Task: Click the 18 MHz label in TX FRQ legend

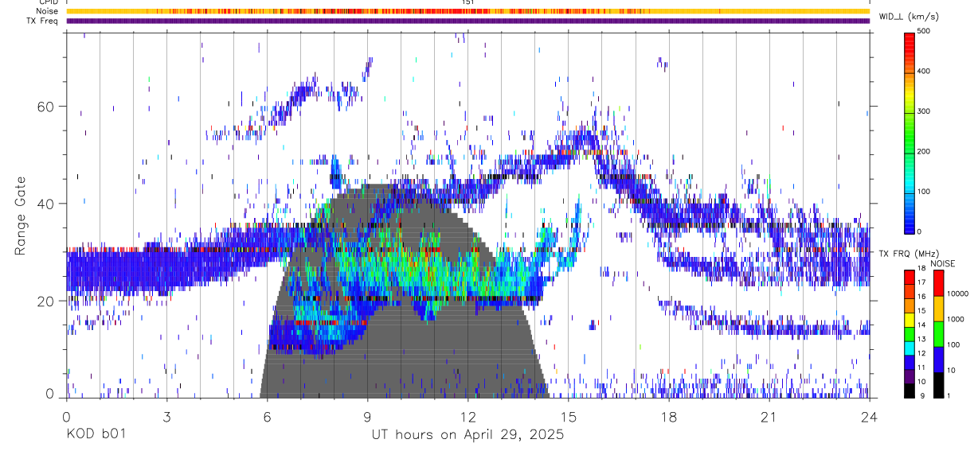Action: tap(921, 268)
